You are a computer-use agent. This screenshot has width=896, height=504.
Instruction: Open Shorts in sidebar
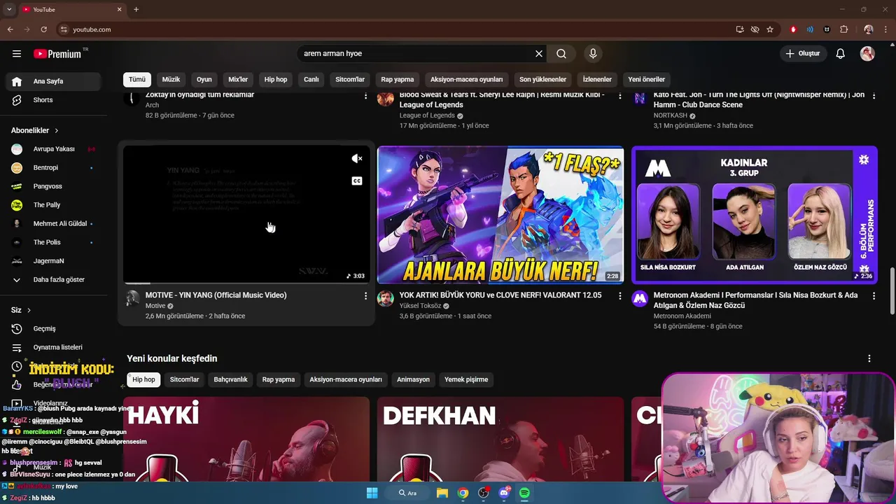(x=53, y=100)
